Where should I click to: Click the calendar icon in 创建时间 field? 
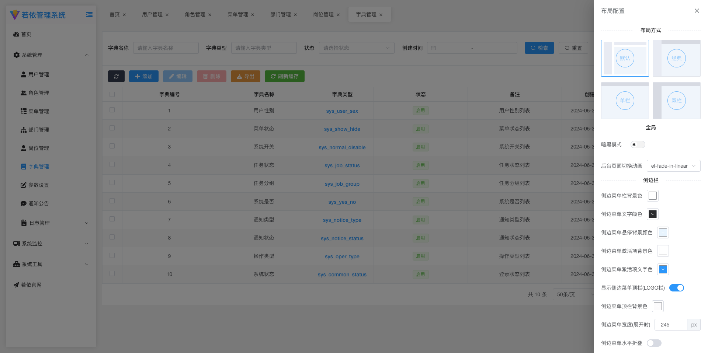pos(433,48)
